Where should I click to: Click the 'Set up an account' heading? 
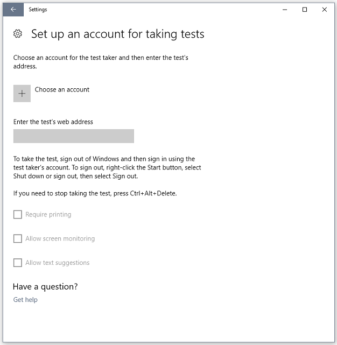click(118, 34)
